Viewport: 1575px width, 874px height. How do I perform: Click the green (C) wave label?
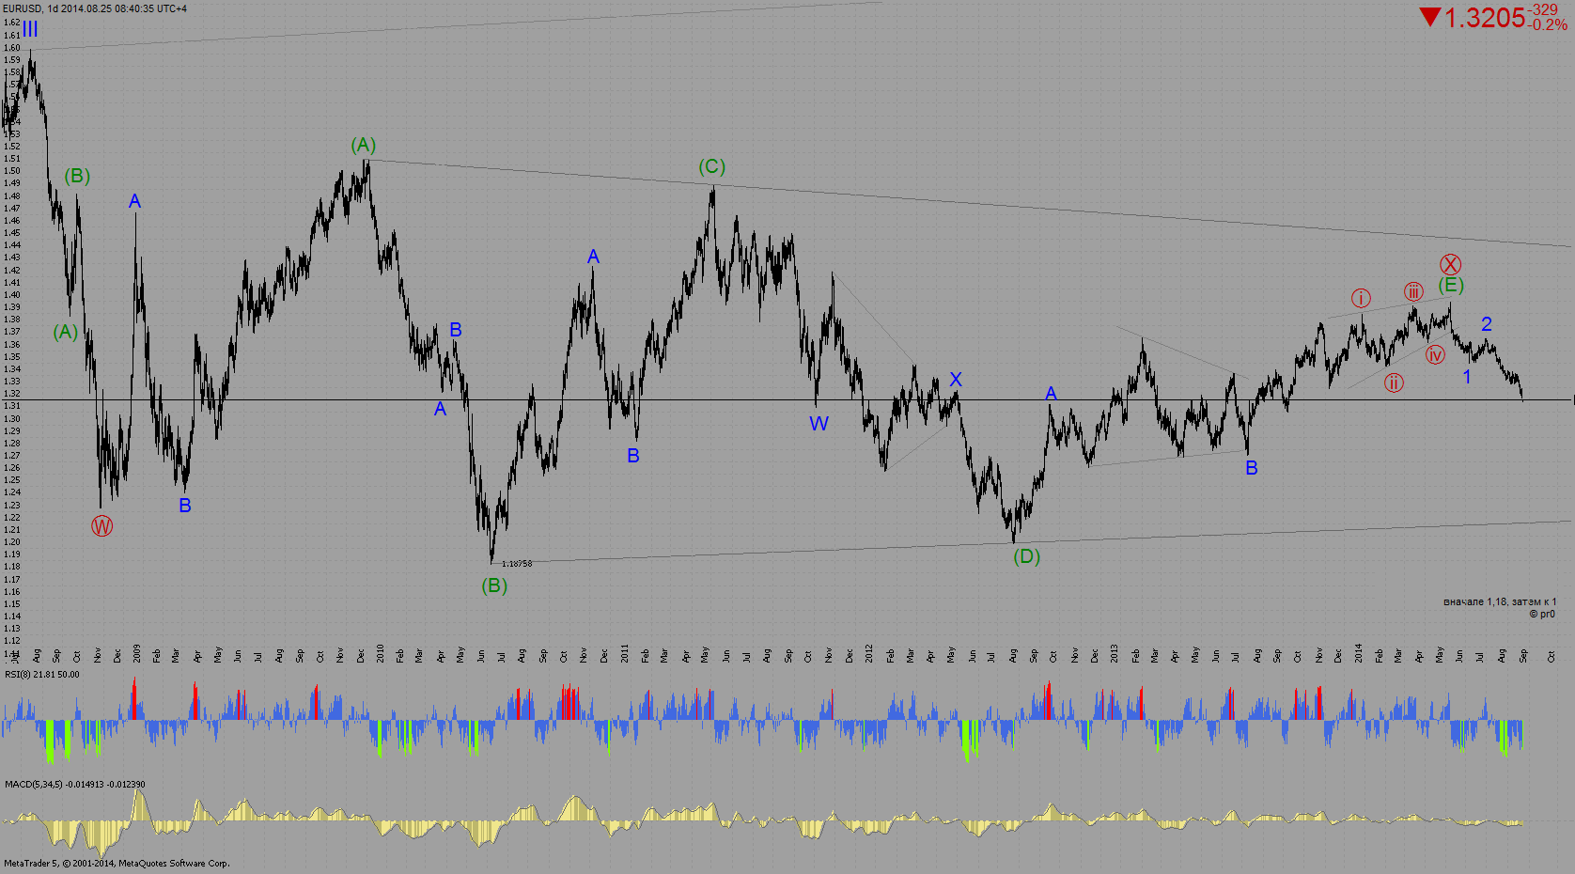click(x=711, y=167)
